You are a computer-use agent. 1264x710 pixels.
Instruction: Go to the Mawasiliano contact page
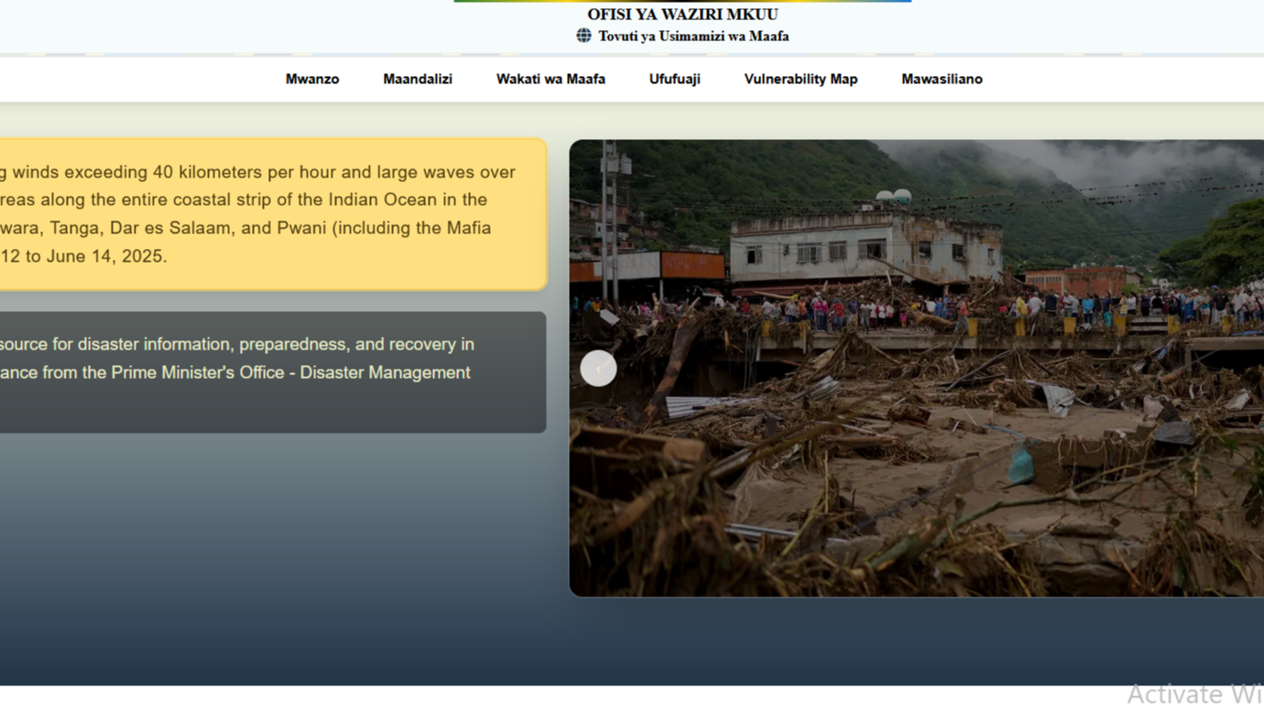[x=942, y=79]
